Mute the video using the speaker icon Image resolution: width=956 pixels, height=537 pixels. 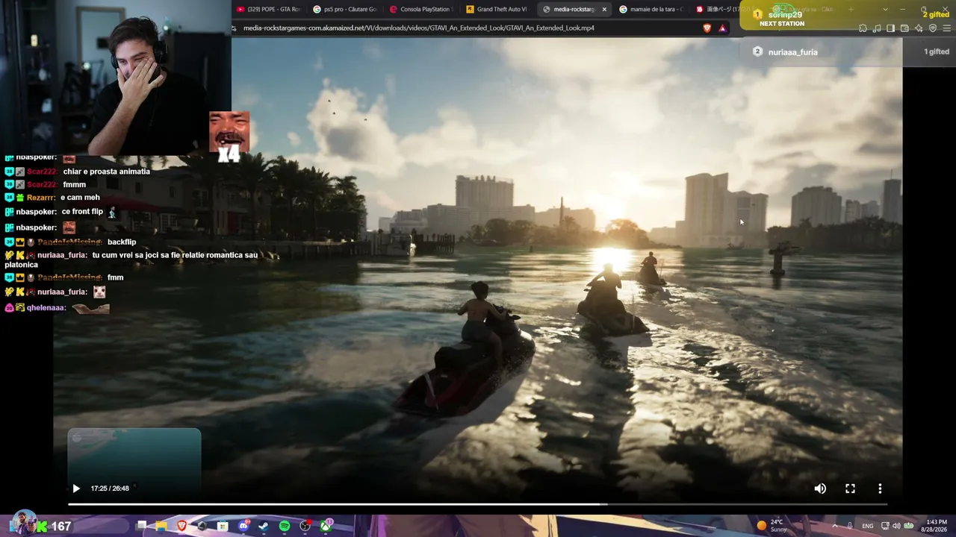(820, 489)
